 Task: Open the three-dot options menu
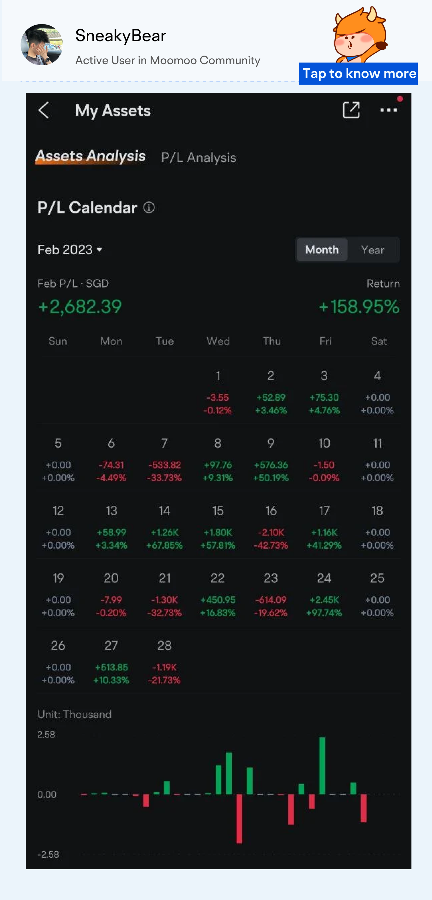point(389,110)
